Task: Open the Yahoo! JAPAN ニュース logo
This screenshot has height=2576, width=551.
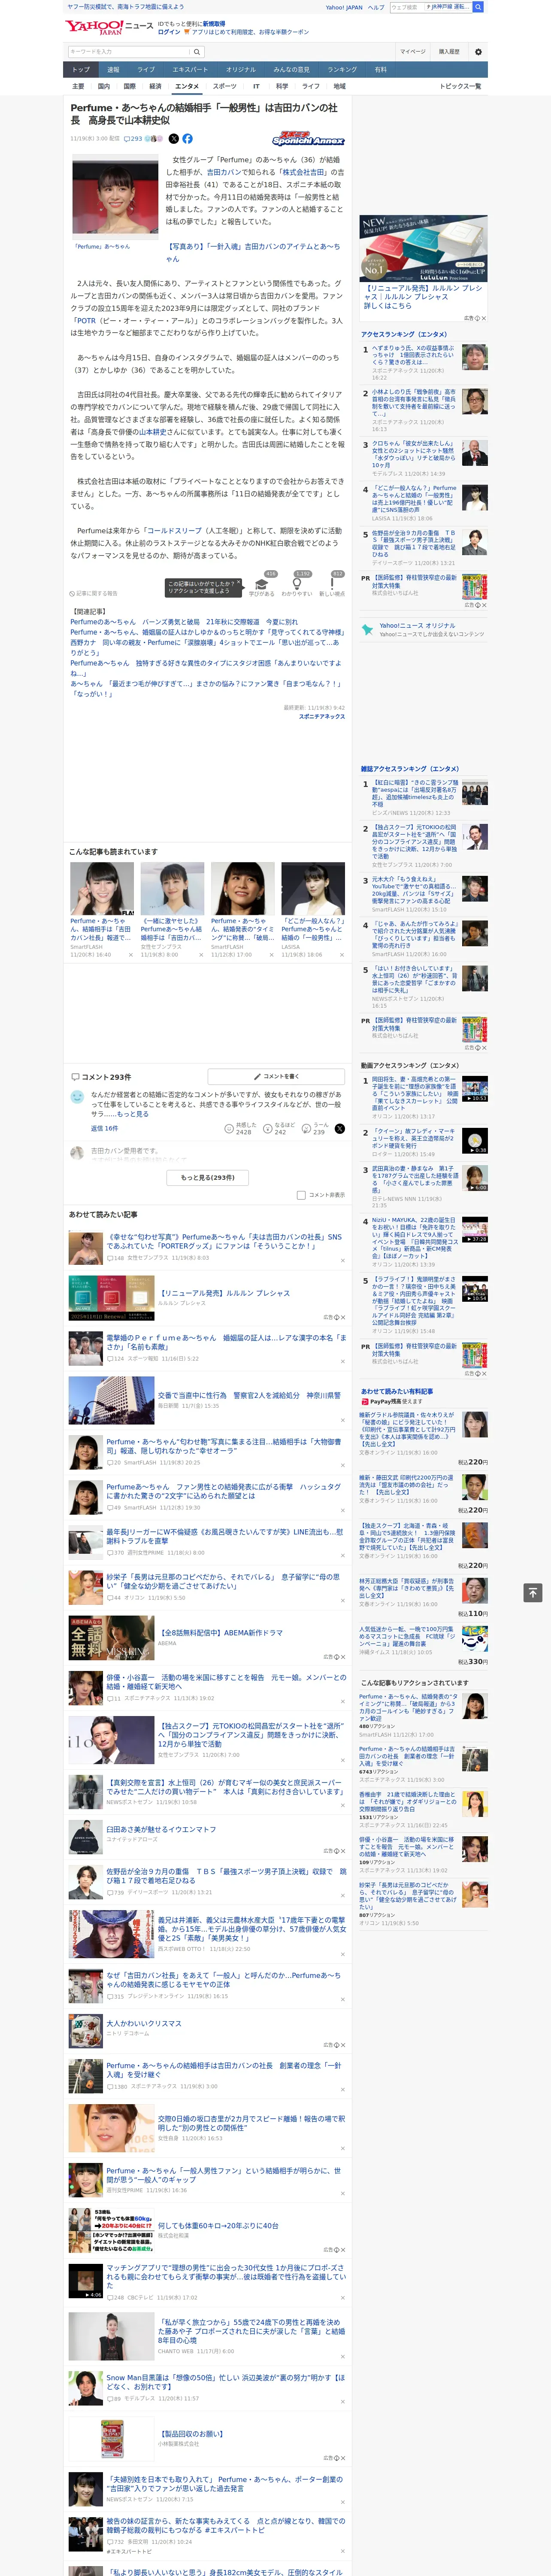Action: click(x=109, y=27)
